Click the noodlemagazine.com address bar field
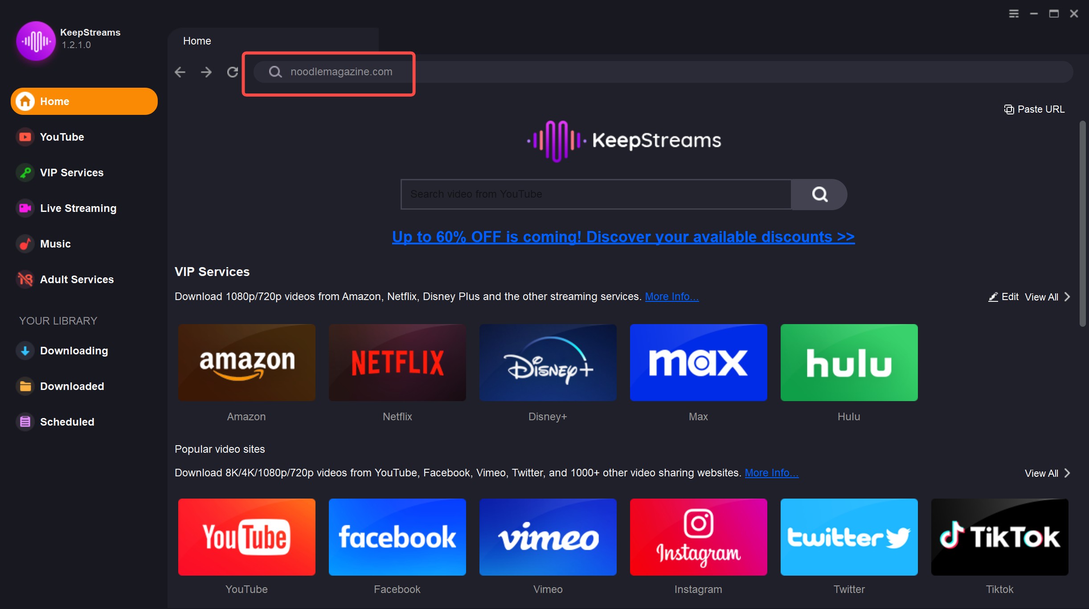The height and width of the screenshot is (609, 1089). point(663,72)
